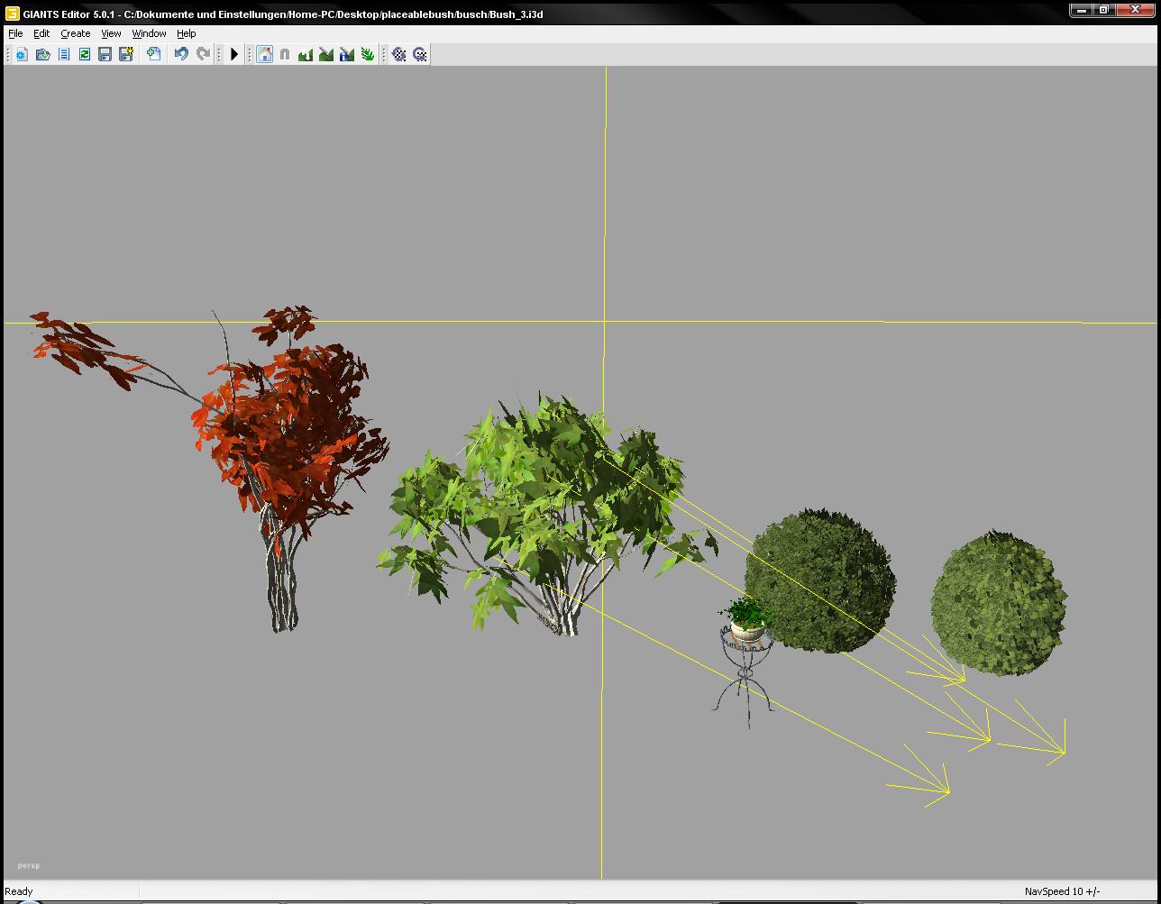Click the GIANTS Editor title bar icon

(x=12, y=14)
